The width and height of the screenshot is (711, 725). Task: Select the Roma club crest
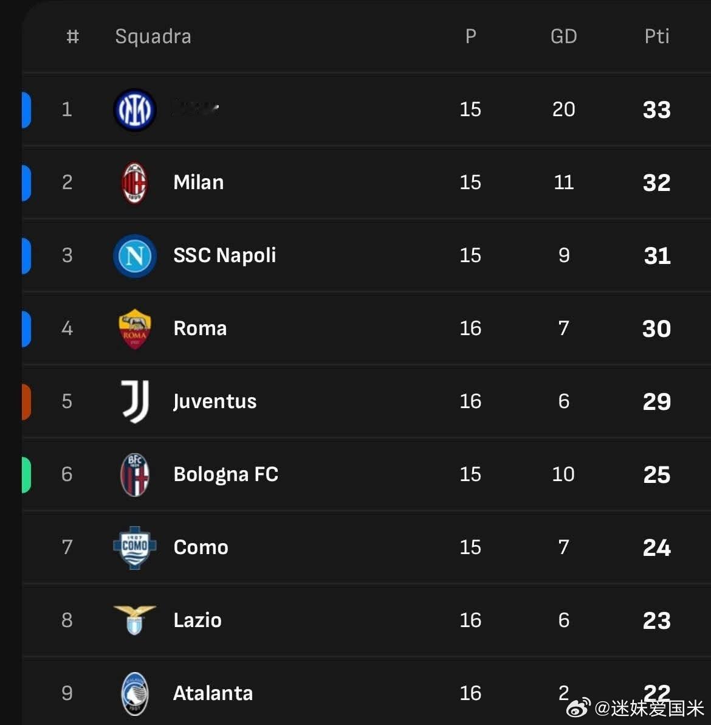134,329
